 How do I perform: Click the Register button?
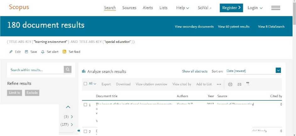pyautogui.click(x=231, y=8)
